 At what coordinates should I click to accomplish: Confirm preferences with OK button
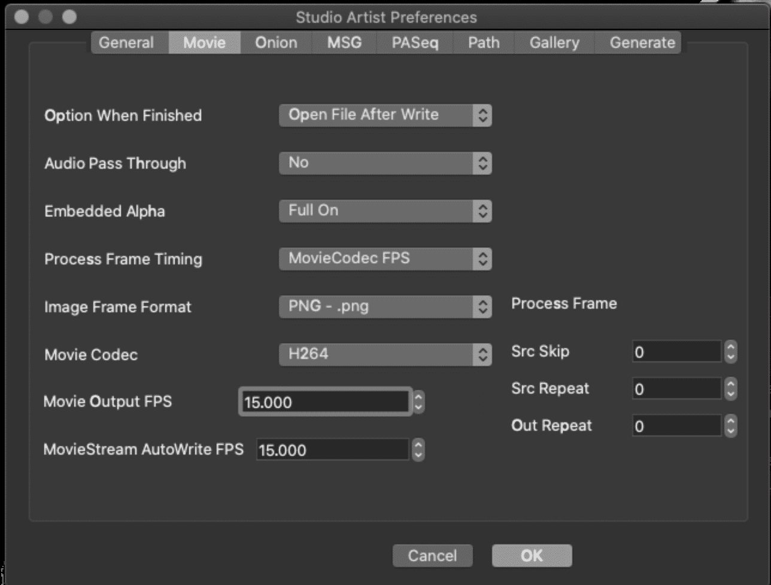coord(532,556)
